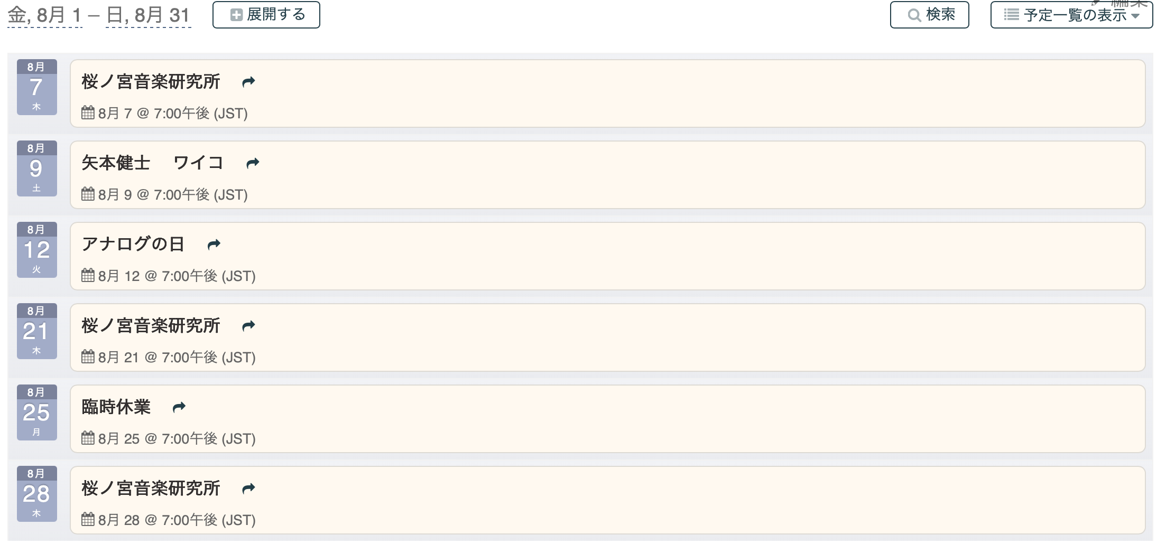
Task: Open the 予定一覧の表示 view dropdown
Action: coord(1071,15)
